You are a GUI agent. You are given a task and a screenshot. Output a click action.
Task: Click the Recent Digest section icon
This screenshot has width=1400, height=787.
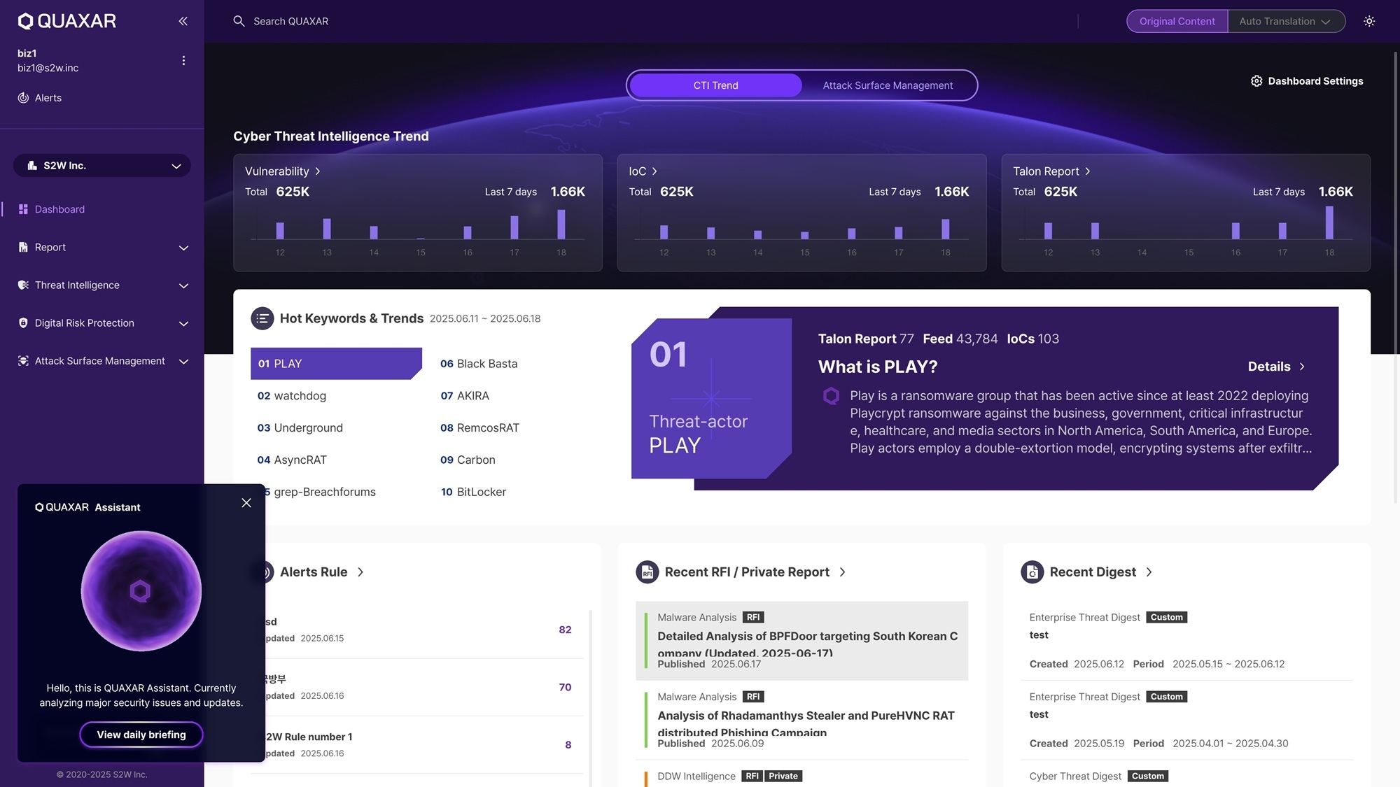click(1032, 572)
